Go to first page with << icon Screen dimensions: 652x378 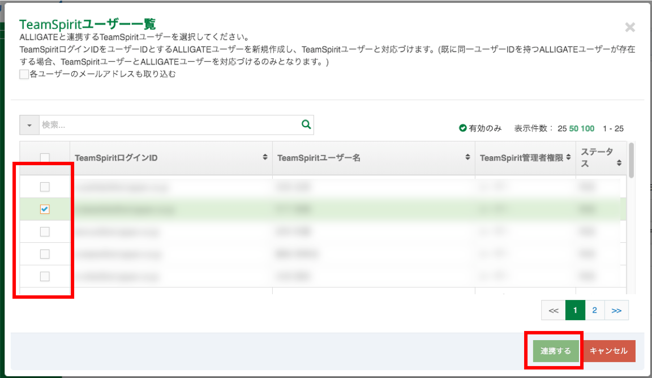[554, 310]
